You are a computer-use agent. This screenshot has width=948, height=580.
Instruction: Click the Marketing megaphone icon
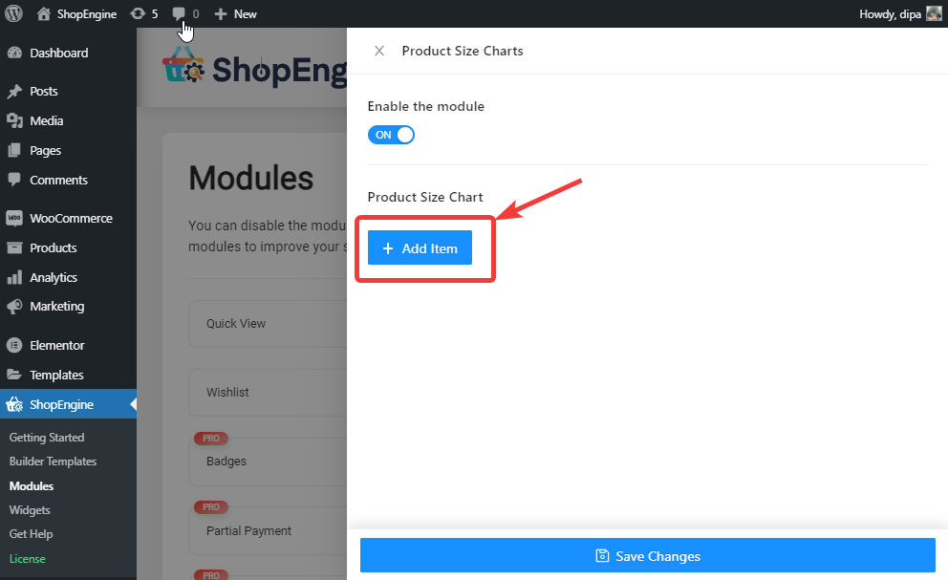[x=14, y=307]
